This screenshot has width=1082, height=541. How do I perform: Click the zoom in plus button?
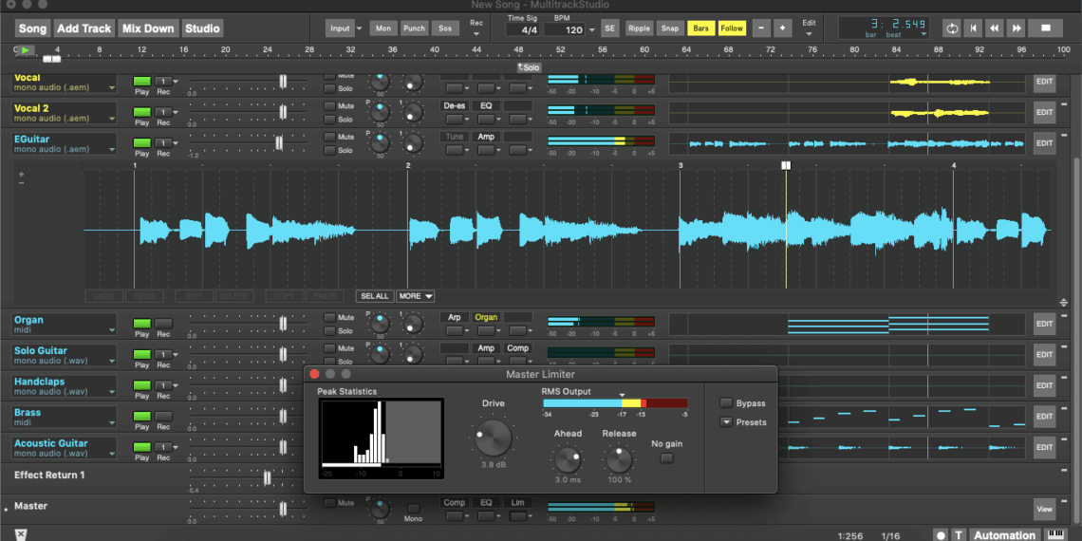pos(782,28)
